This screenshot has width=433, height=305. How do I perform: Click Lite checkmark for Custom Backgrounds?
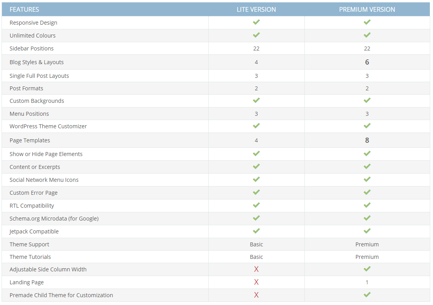256,100
